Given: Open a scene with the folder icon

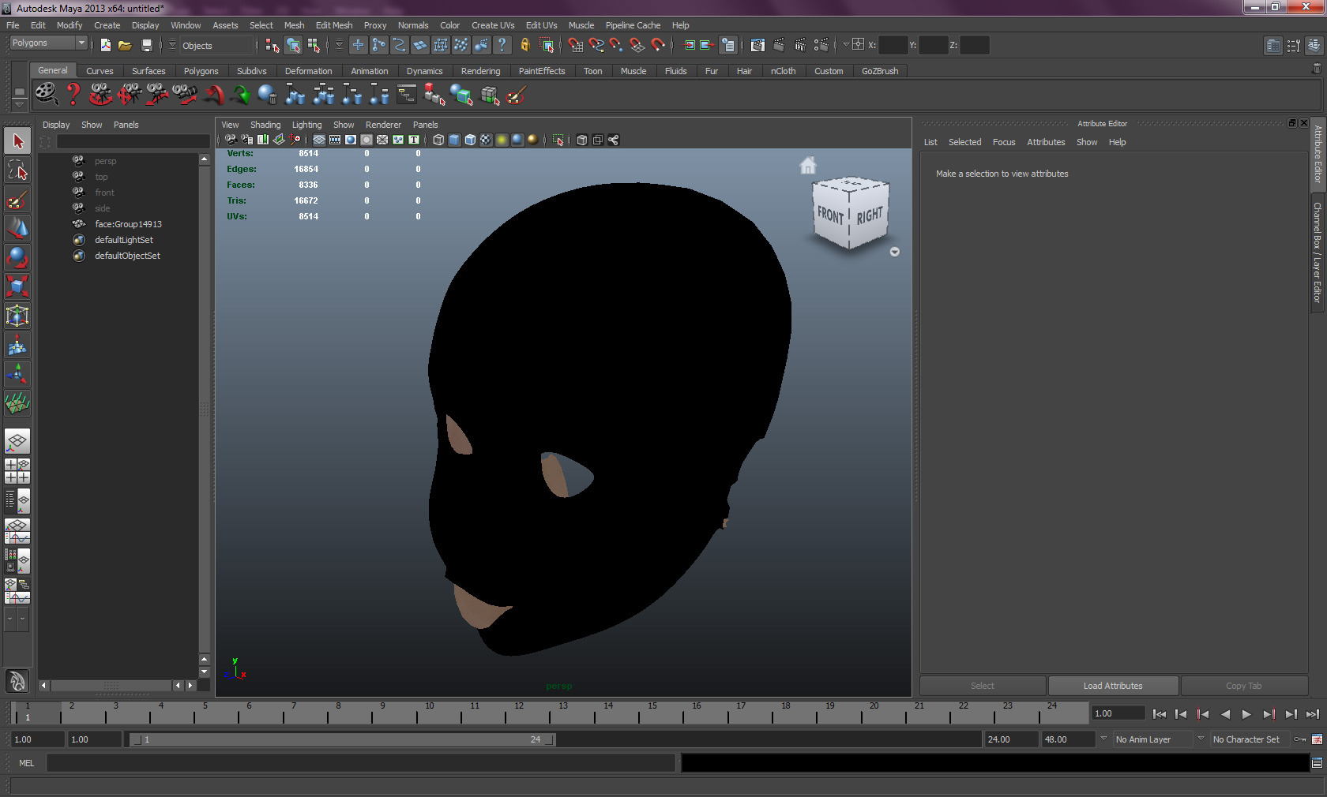Looking at the screenshot, I should (x=125, y=45).
